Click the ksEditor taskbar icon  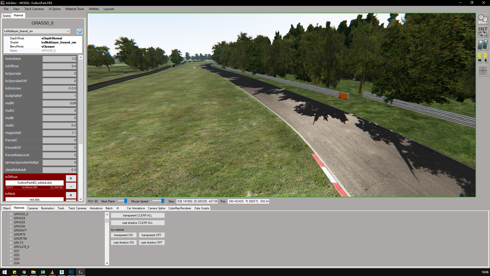[81, 272]
